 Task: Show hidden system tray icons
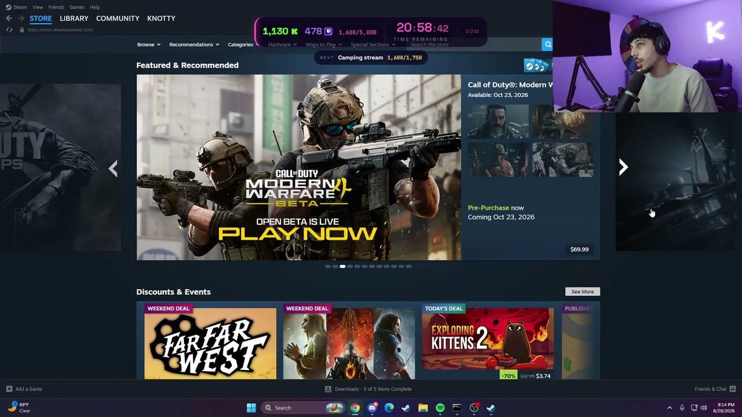670,408
